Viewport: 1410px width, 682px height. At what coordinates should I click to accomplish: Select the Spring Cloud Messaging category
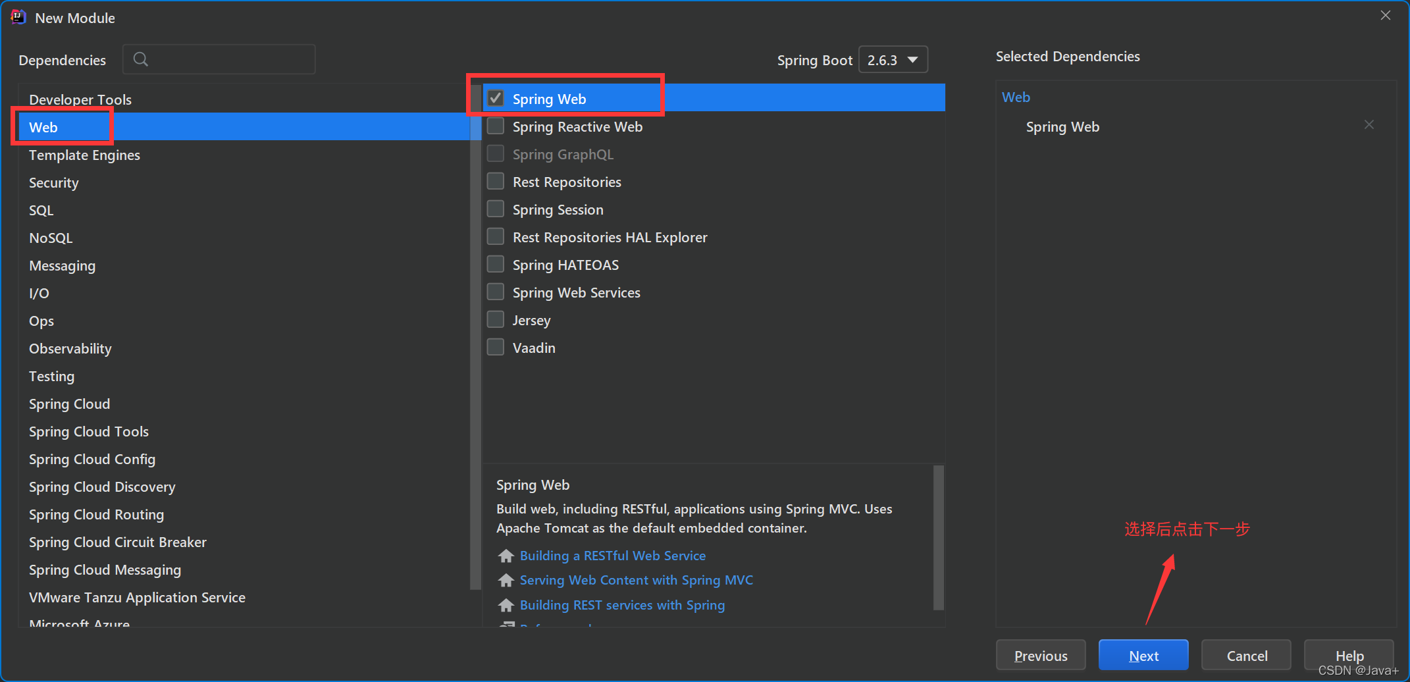coord(244,569)
